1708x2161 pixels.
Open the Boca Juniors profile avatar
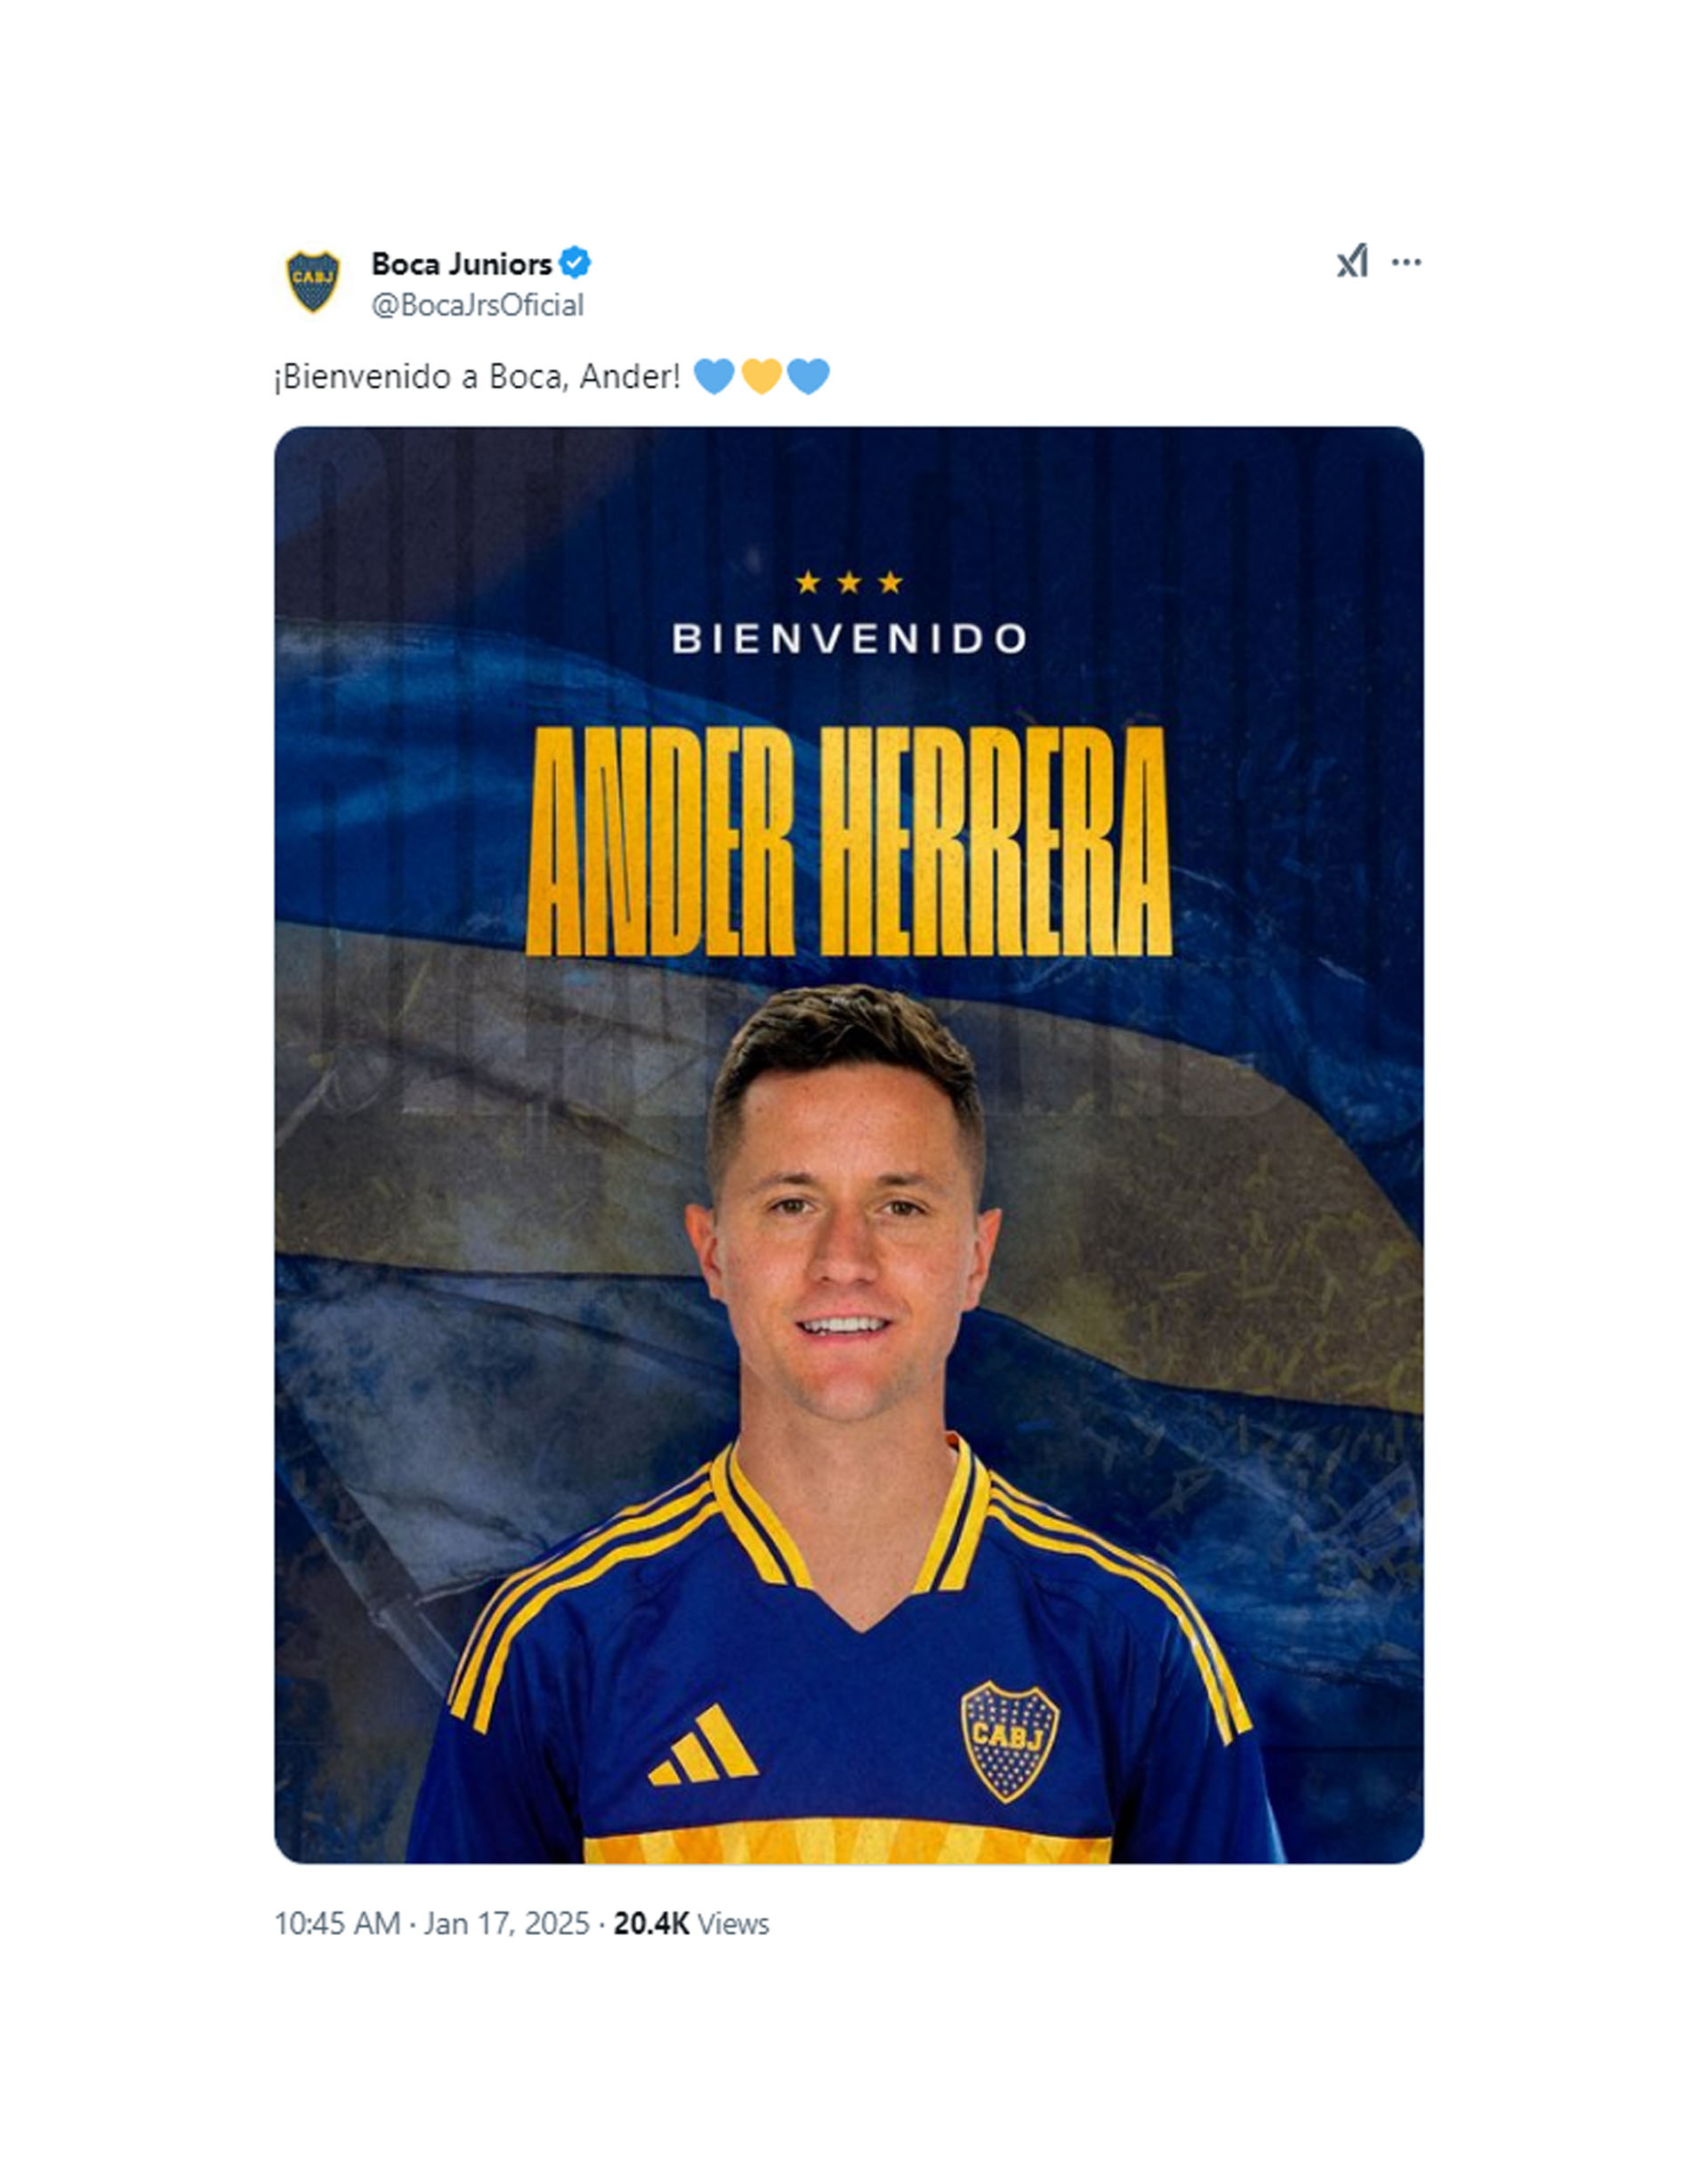(x=313, y=281)
